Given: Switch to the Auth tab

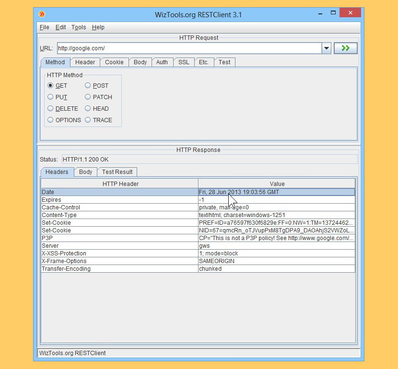Looking at the screenshot, I should click(162, 62).
